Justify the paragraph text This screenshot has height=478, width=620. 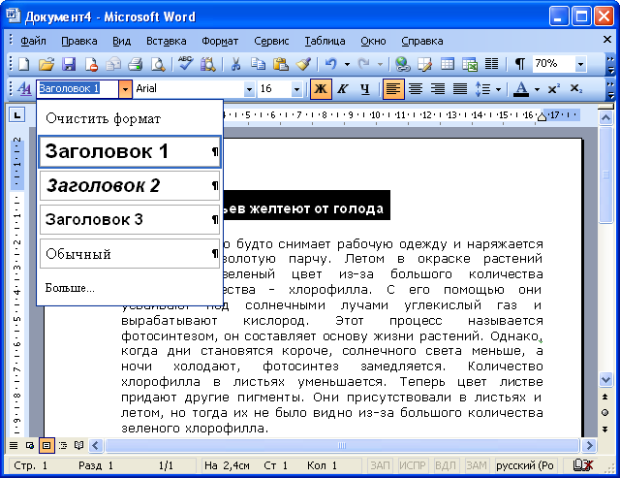460,89
